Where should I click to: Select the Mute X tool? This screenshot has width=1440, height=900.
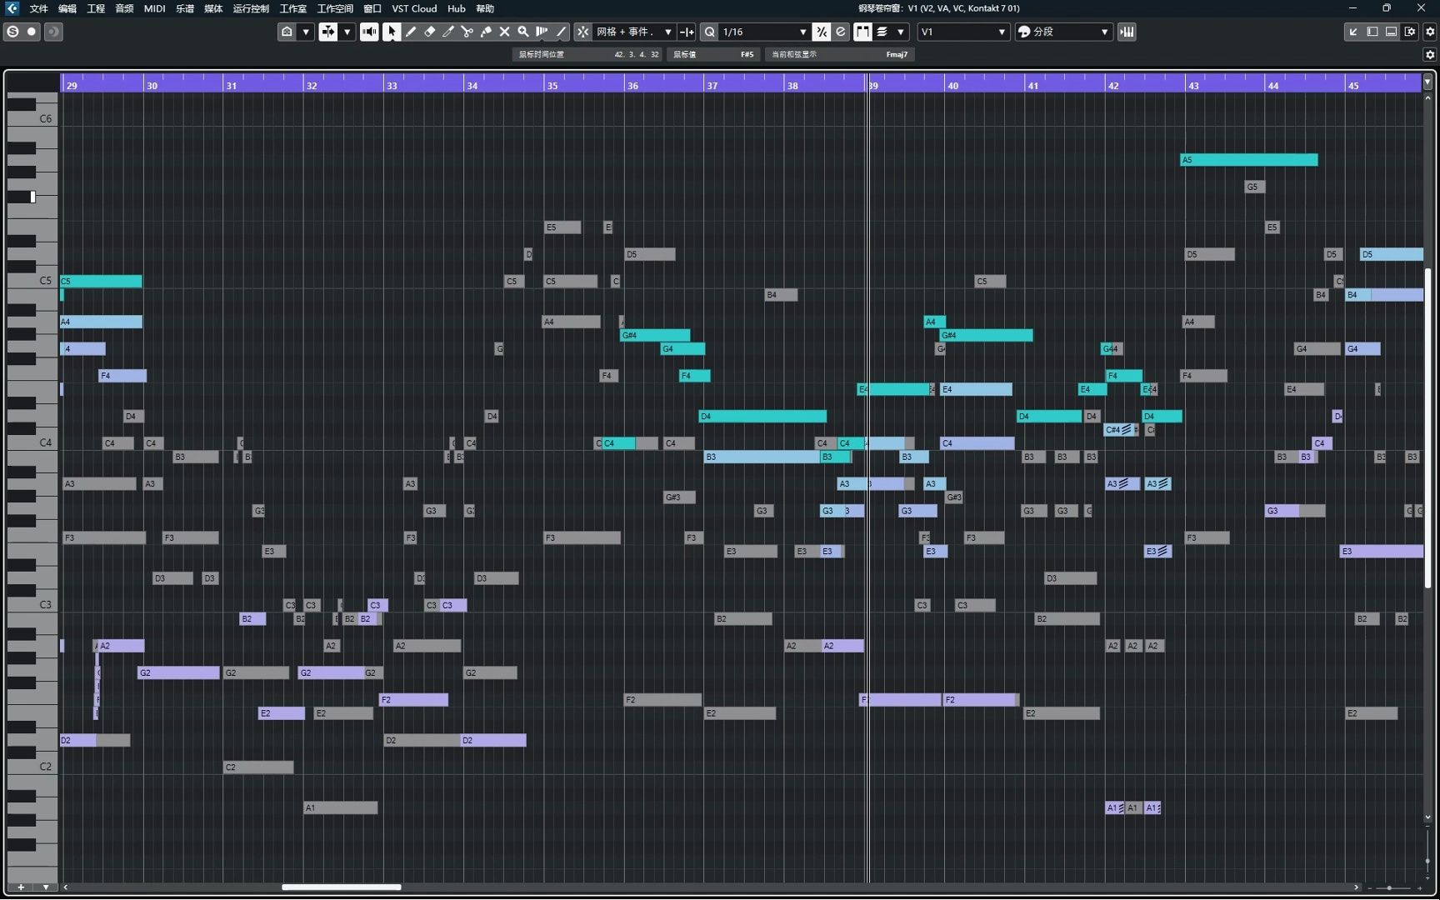point(504,32)
